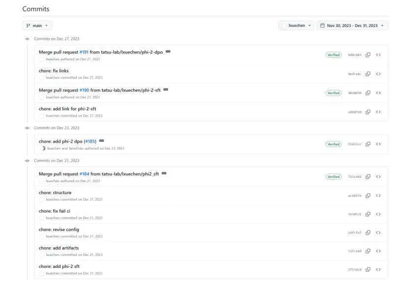Expand commit description for phi-2 dpo commit
This screenshot has width=408, height=295.
click(102, 141)
